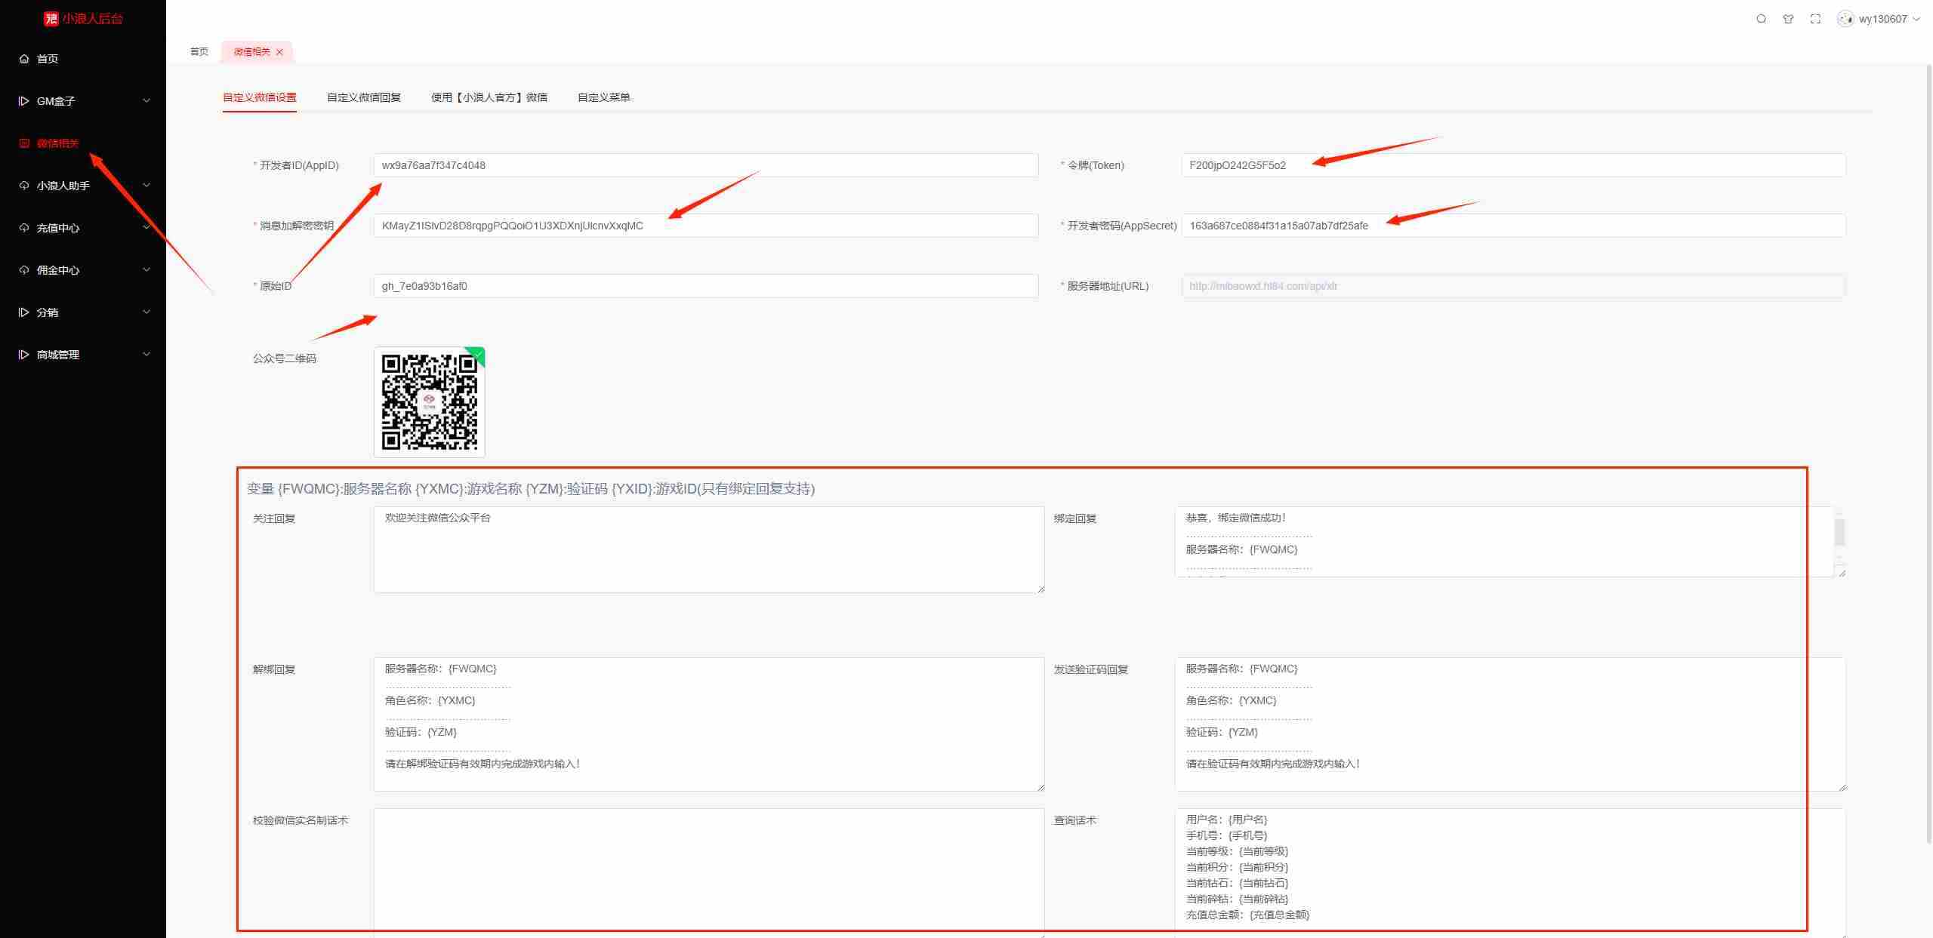Open the theme shirt icon
1933x938 pixels.
pyautogui.click(x=1788, y=19)
